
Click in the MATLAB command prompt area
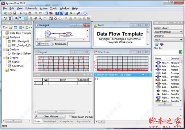click(123, 98)
